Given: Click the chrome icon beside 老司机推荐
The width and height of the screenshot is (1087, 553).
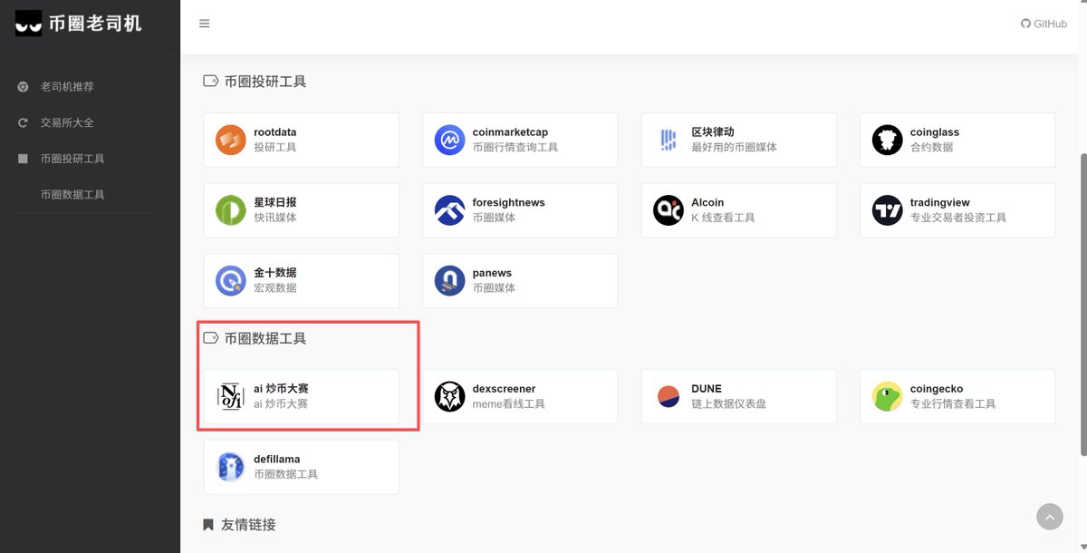Looking at the screenshot, I should pyautogui.click(x=23, y=87).
